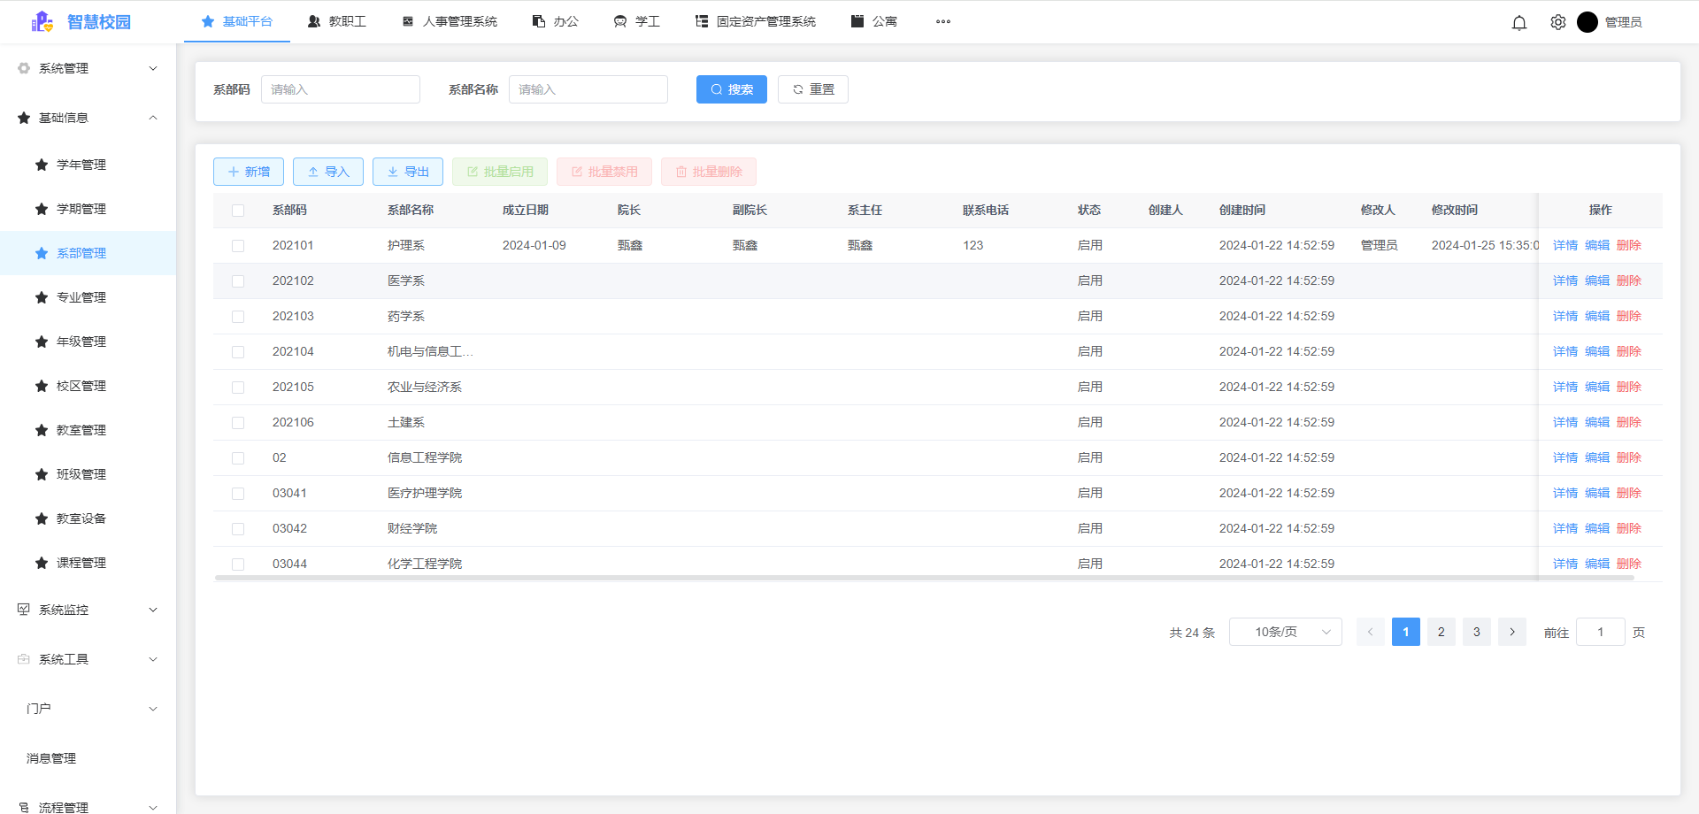The width and height of the screenshot is (1699, 814).
Task: Click the 新增 button
Action: (248, 171)
